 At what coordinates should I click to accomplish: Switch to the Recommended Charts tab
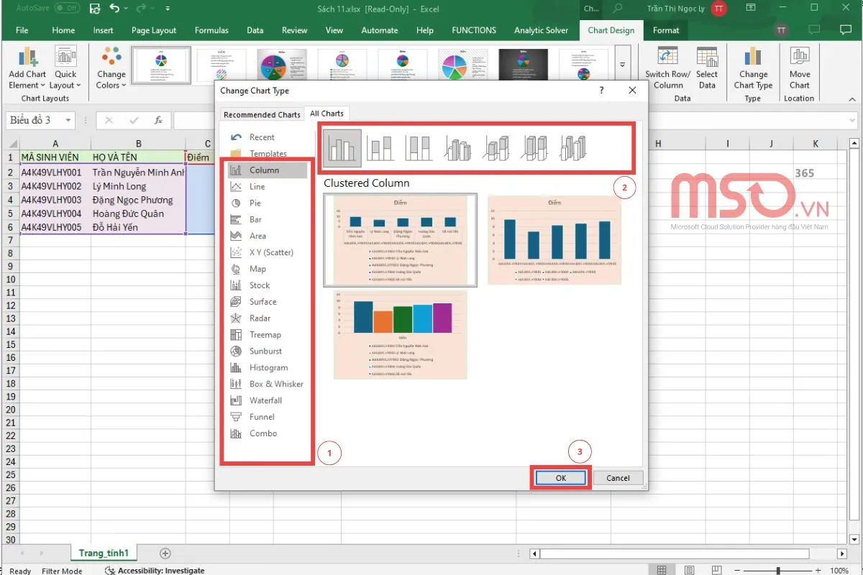(262, 114)
